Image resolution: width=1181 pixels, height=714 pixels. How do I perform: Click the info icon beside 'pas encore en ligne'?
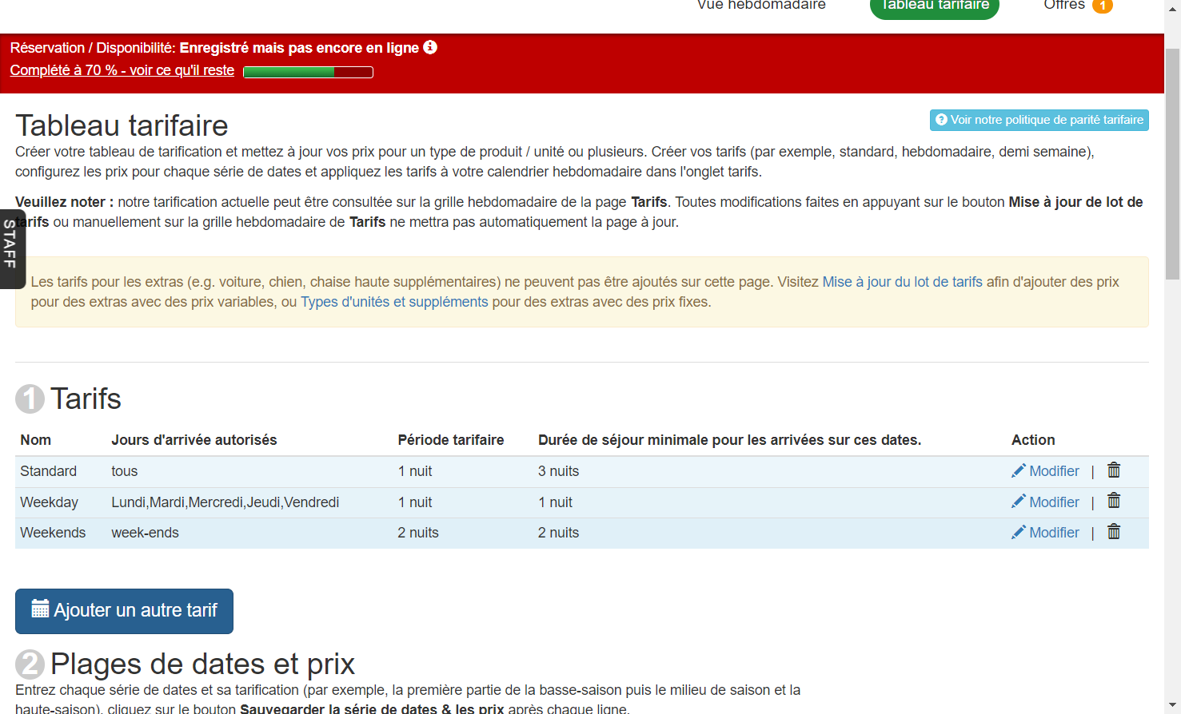point(430,47)
